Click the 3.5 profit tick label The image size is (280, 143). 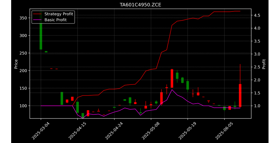point(257,41)
